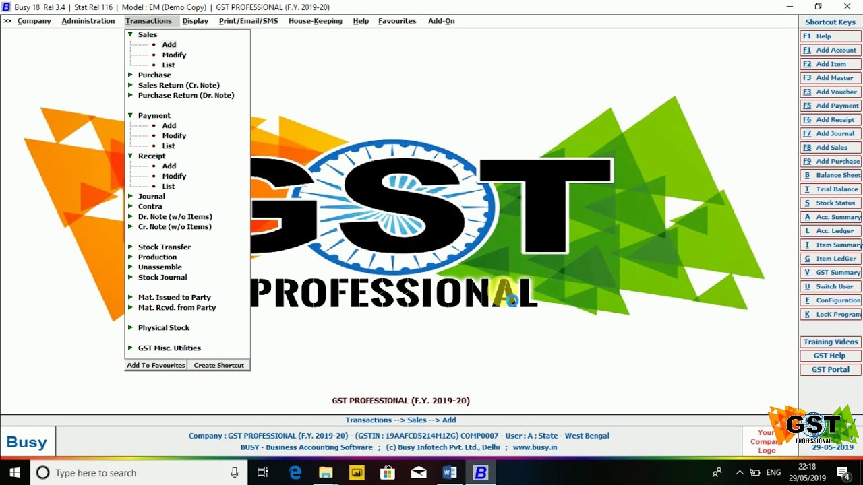The width and height of the screenshot is (863, 485).
Task: Click F8 Add Sales shortcut
Action: (830, 148)
